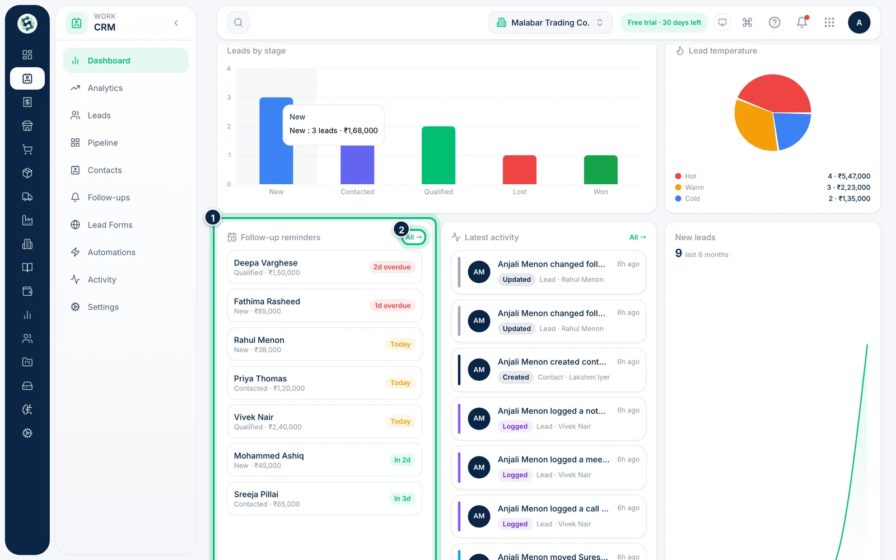Open Contacts in the sidebar
896x560 pixels.
click(x=125, y=170)
